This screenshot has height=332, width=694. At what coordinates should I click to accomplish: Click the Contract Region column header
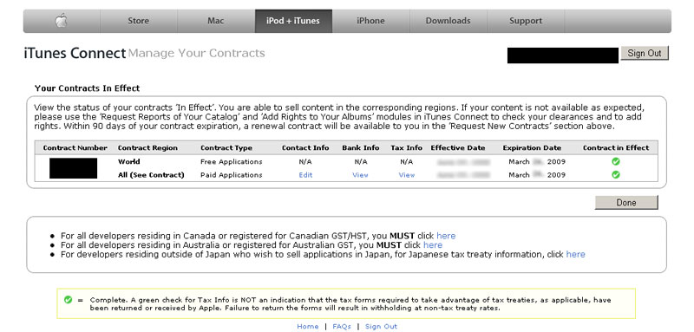(147, 148)
